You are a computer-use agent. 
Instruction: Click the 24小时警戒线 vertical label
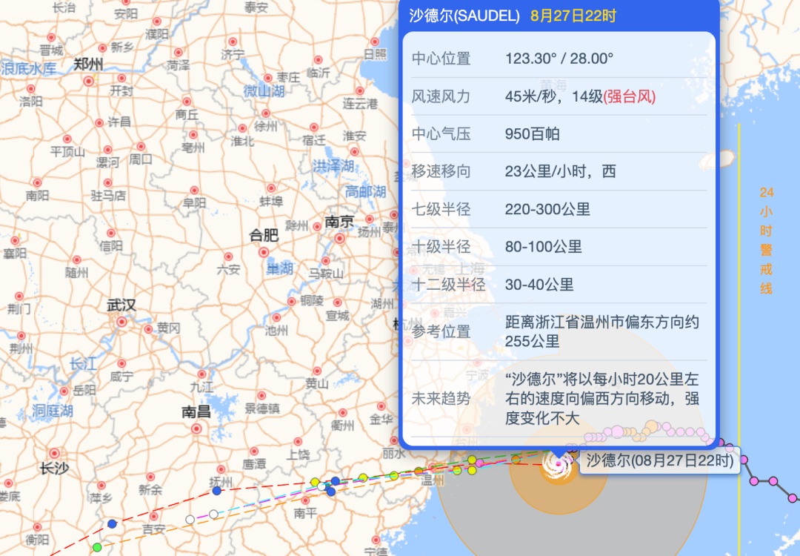pyautogui.click(x=767, y=240)
